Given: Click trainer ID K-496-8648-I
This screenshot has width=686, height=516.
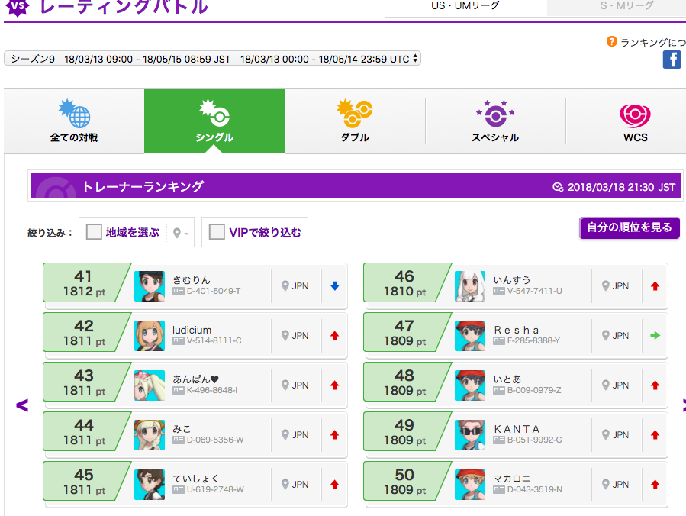Looking at the screenshot, I should coord(212,390).
